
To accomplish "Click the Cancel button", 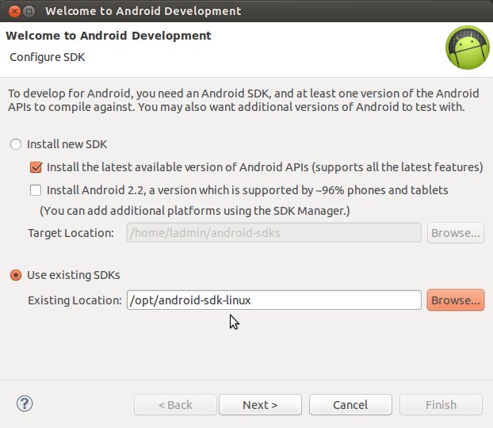I will 350,405.
